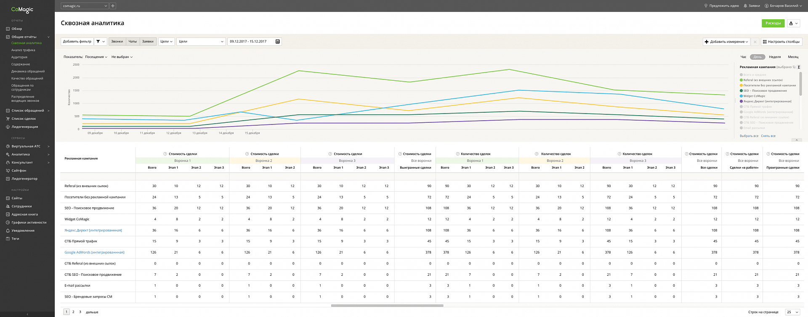The image size is (808, 317).
Task: Open the calendar date picker icon
Action: tap(277, 42)
